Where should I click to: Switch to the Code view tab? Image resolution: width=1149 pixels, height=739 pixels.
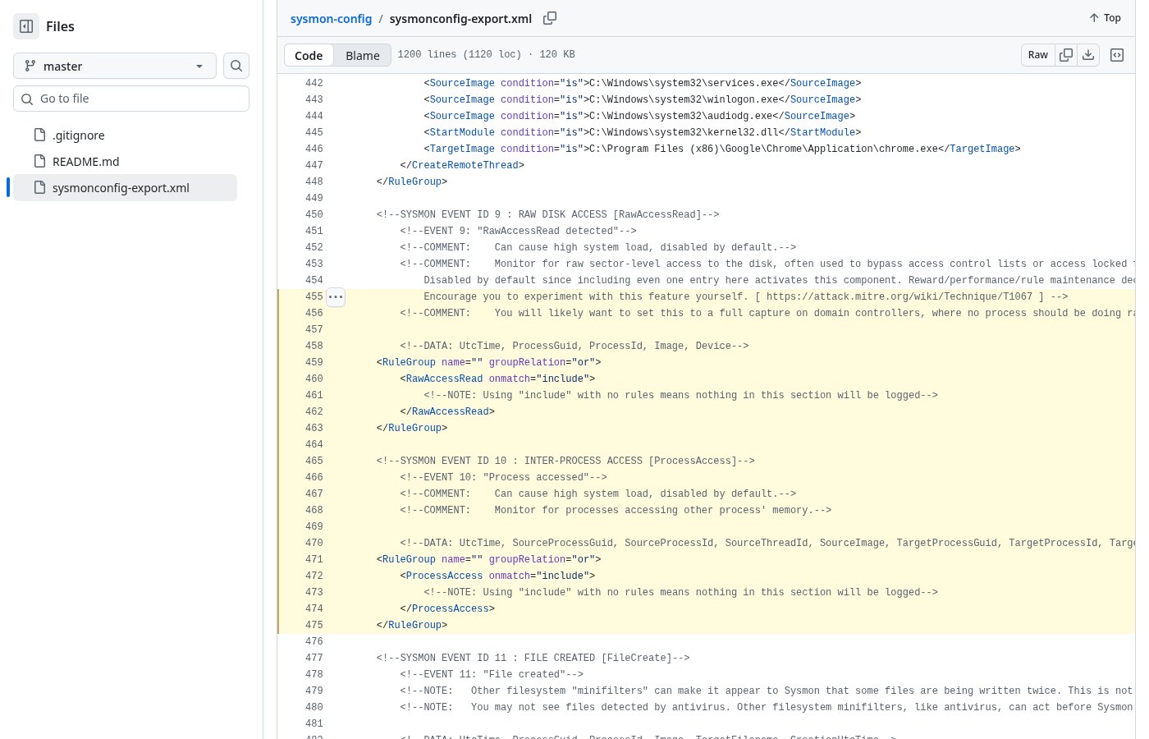pos(309,55)
